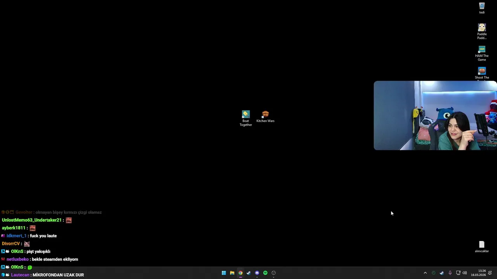Image resolution: width=497 pixels, height=279 pixels.
Task: Click chat message "fuck you laute"
Action: pos(43,236)
